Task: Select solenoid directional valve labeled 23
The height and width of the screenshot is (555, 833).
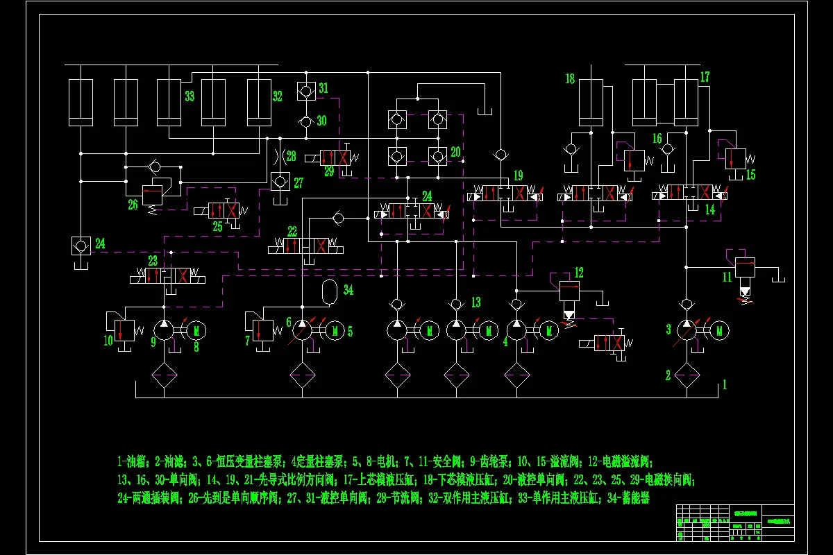Action: tap(168, 276)
